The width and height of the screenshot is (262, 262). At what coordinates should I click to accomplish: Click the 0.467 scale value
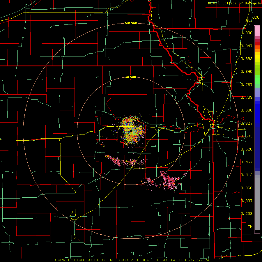(x=247, y=162)
